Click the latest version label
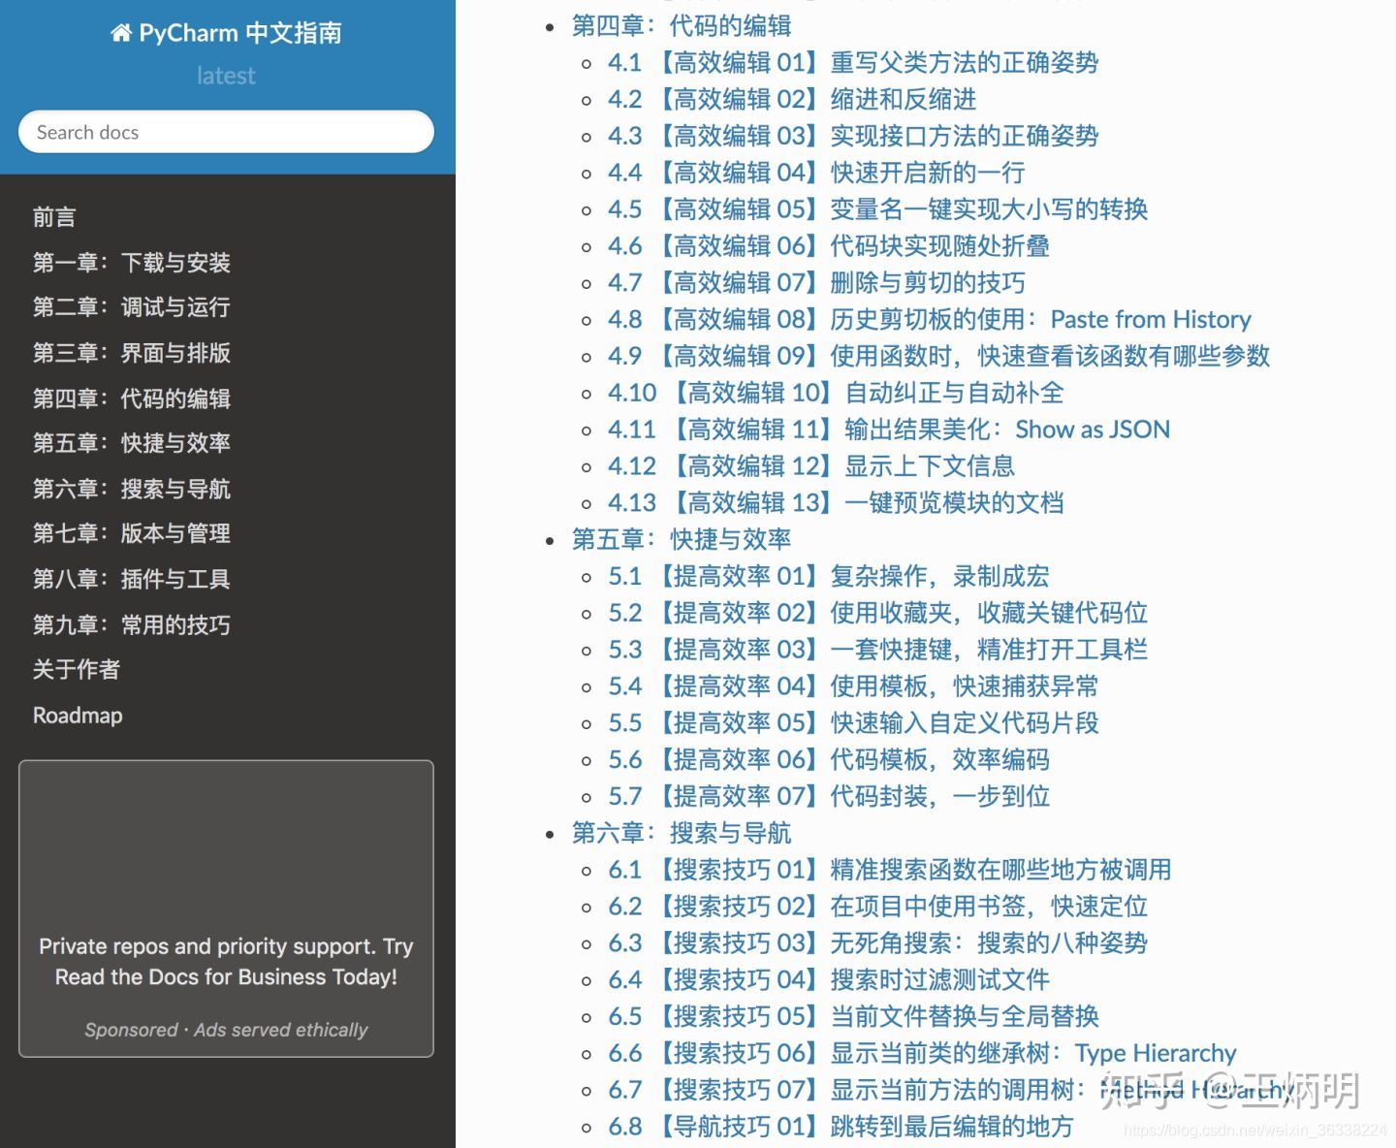The height and width of the screenshot is (1148, 1396). (x=226, y=76)
